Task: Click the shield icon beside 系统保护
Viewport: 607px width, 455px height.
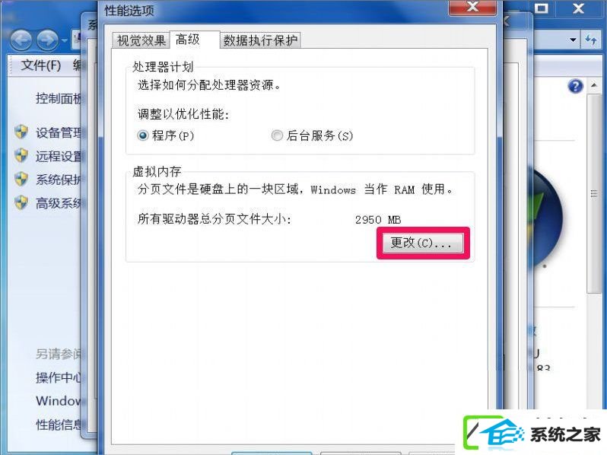Action: click(x=21, y=179)
